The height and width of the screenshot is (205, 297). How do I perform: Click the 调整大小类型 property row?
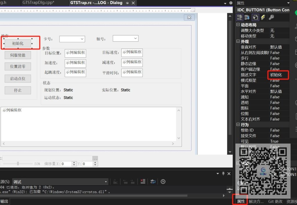tap(264, 30)
